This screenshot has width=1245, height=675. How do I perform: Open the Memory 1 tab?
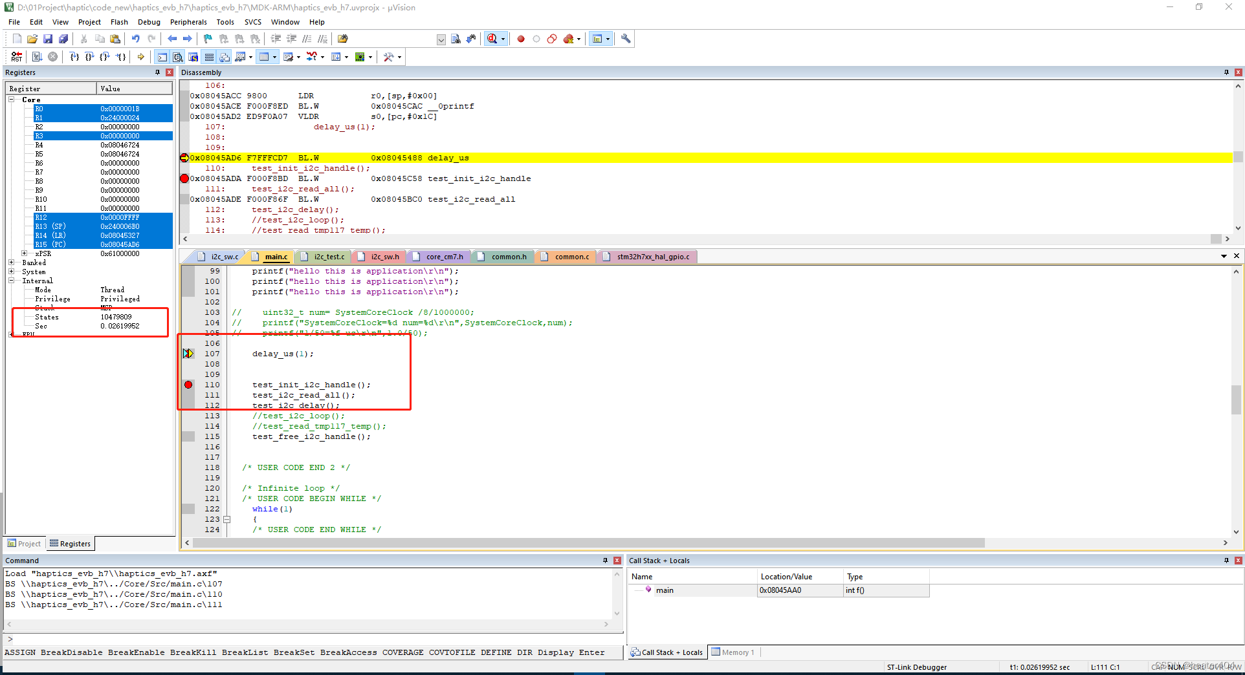point(734,652)
